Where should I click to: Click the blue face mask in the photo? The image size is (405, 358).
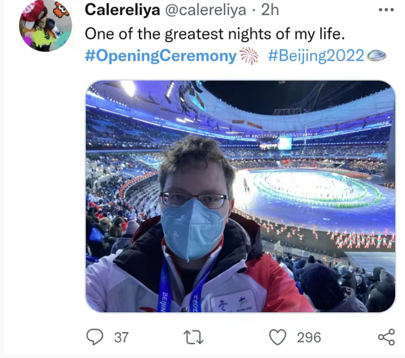[x=192, y=229]
